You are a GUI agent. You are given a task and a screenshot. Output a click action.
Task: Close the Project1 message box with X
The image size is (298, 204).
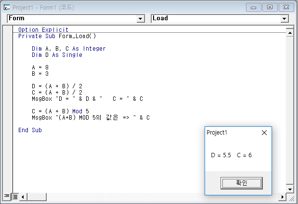click(x=264, y=133)
